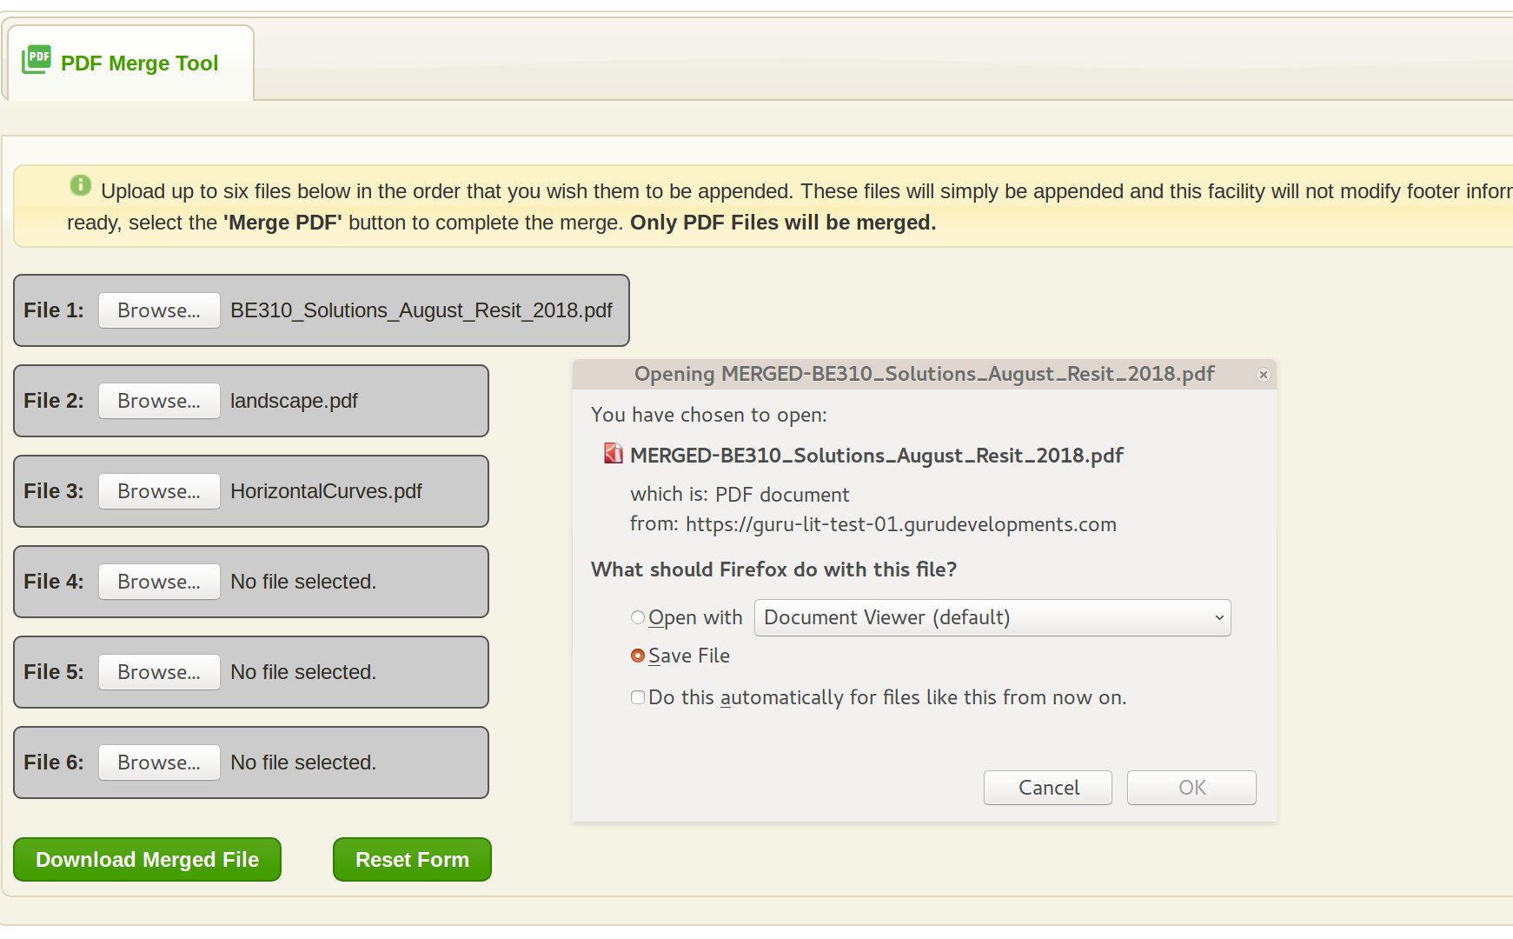This screenshot has height=939, width=1513.
Task: Browse a file for File 4
Action: 158,582
